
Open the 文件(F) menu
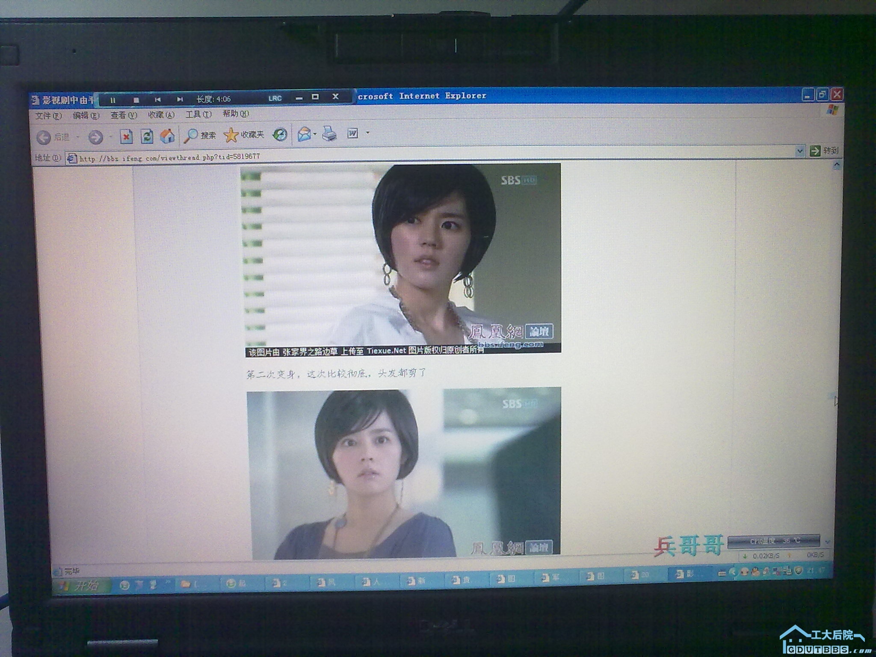pos(48,116)
